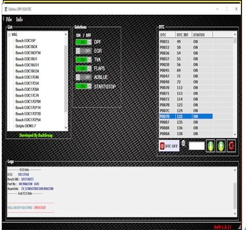Click the red refresh icon
The image size is (246, 230).
point(231,146)
